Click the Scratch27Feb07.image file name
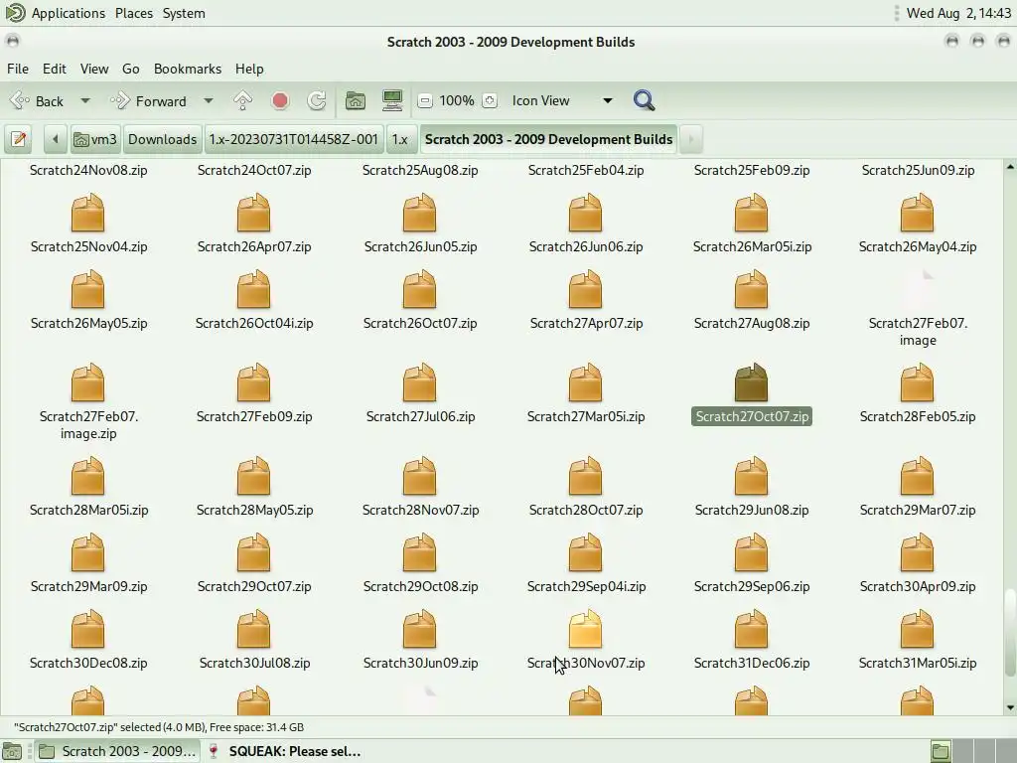Image resolution: width=1017 pixels, height=763 pixels. (918, 332)
